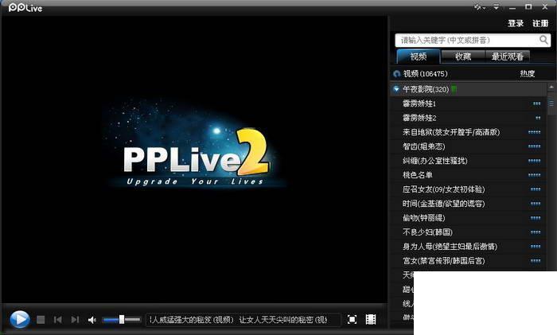Select the 桃色名单 list entry
The height and width of the screenshot is (335, 557).
468,175
